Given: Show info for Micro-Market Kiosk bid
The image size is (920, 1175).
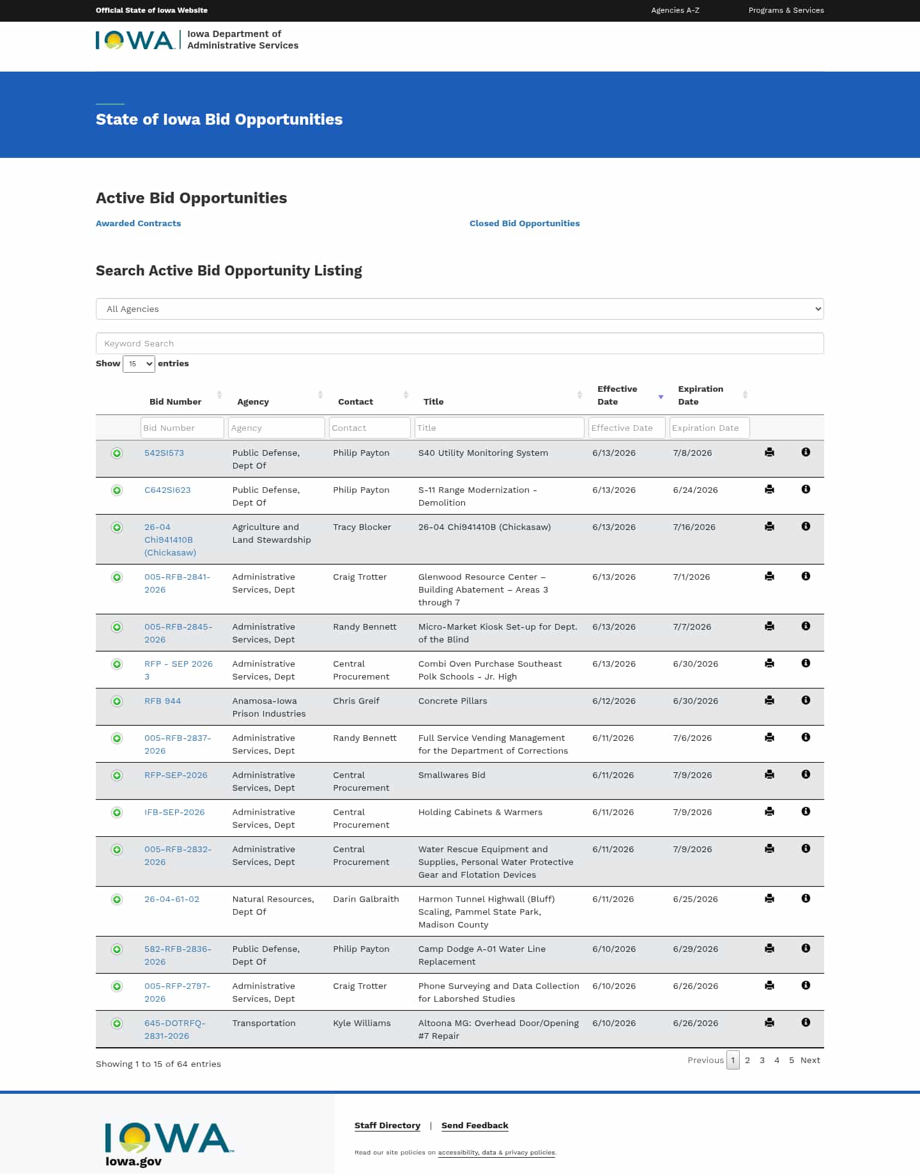Looking at the screenshot, I should click(x=806, y=626).
